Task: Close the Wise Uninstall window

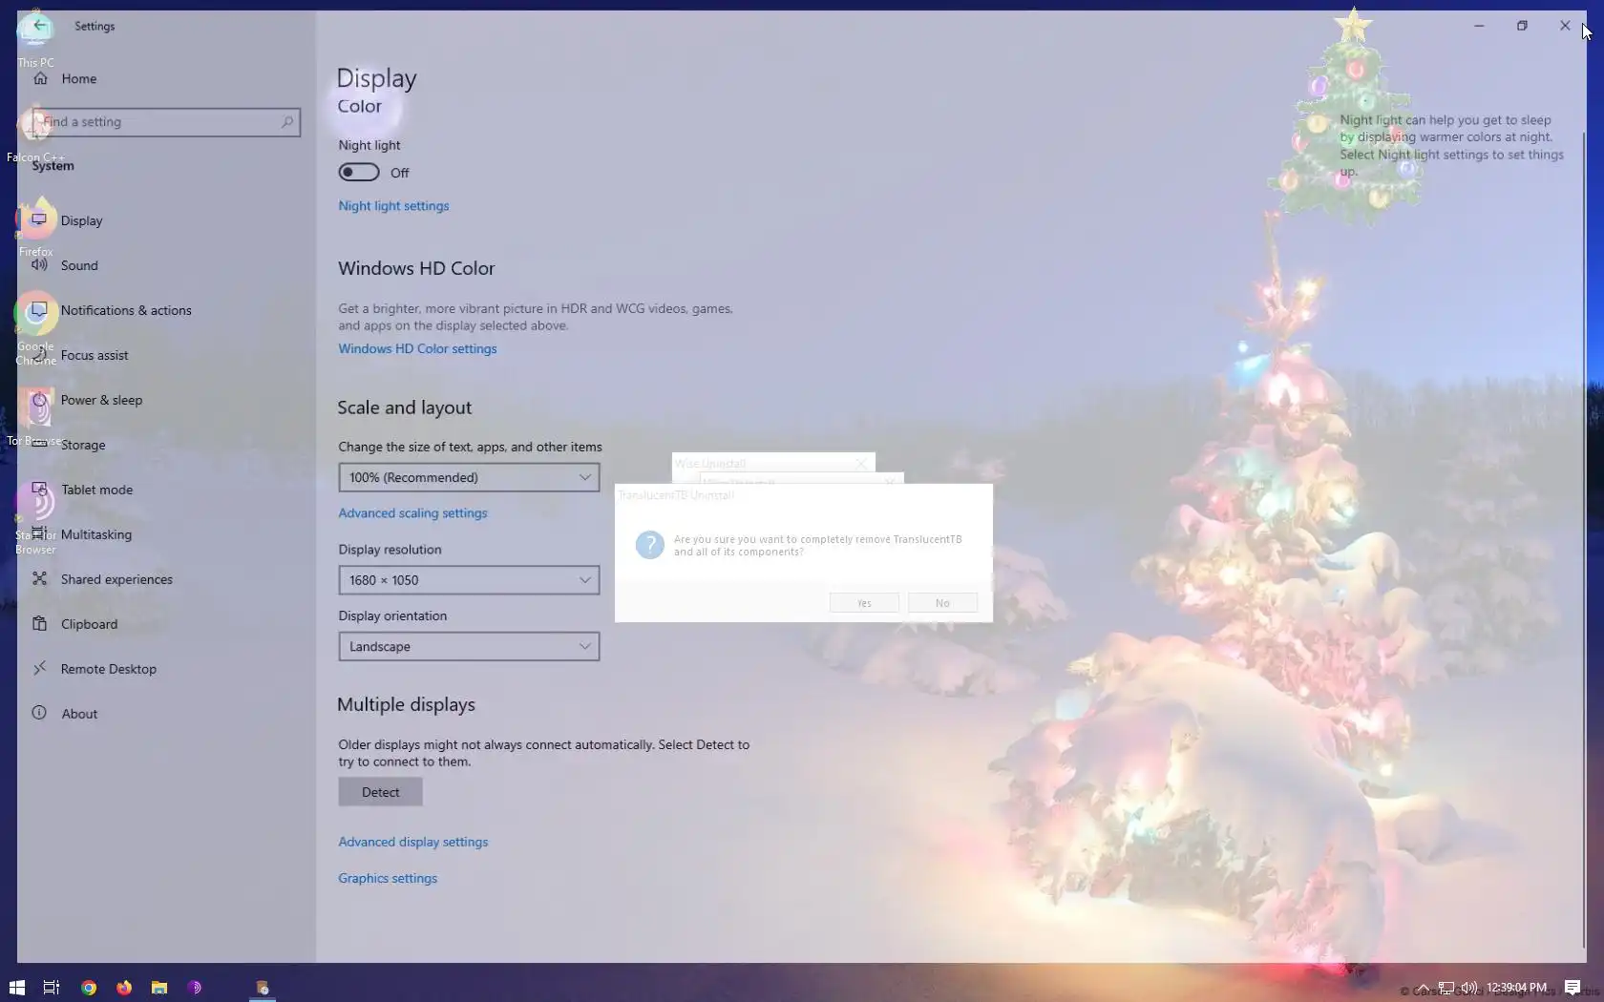Action: pos(861,463)
